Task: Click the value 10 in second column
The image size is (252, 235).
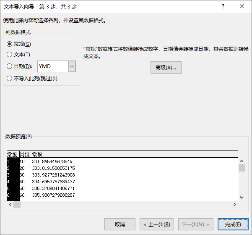Action: [x=22, y=161]
